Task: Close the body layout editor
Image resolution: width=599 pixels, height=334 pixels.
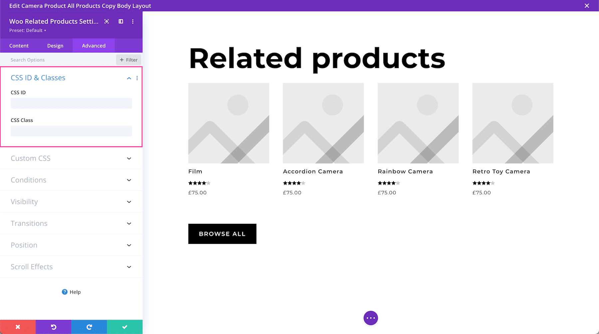Action: (587, 6)
